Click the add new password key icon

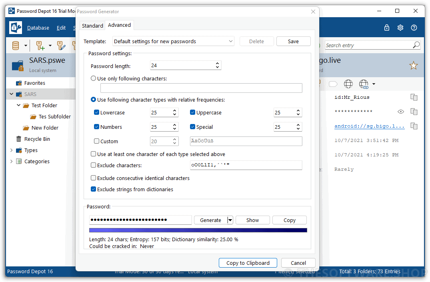click(40, 46)
